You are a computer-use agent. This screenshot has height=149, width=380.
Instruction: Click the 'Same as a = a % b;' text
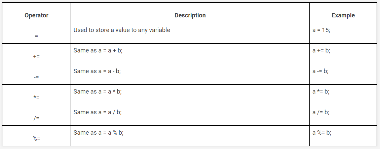point(99,133)
